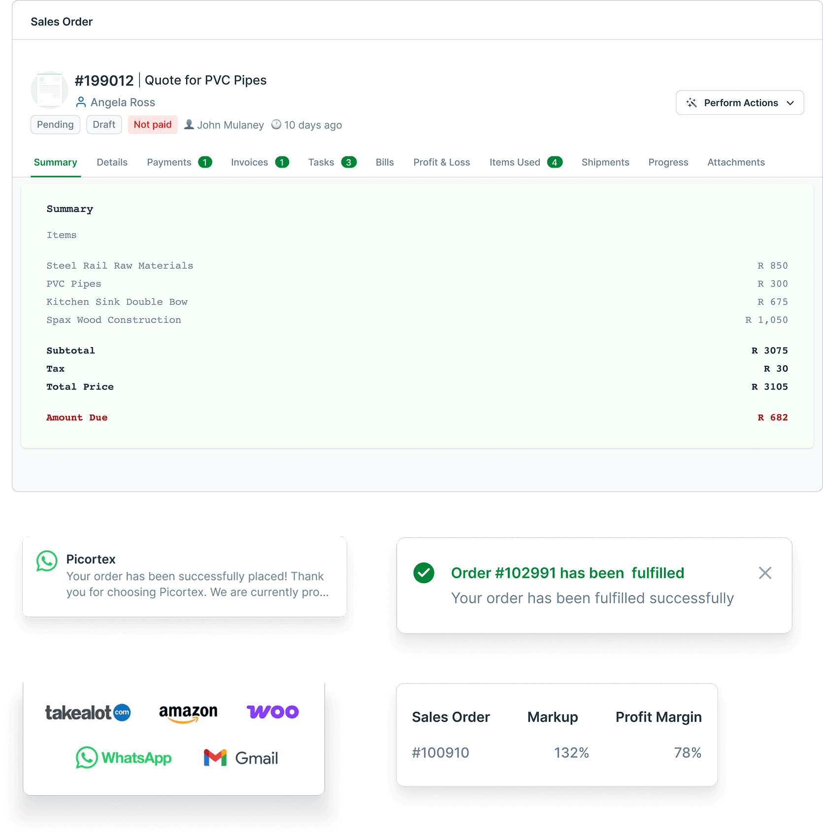Click the clock icon beside 10 days ago
823x836 pixels.
[276, 125]
